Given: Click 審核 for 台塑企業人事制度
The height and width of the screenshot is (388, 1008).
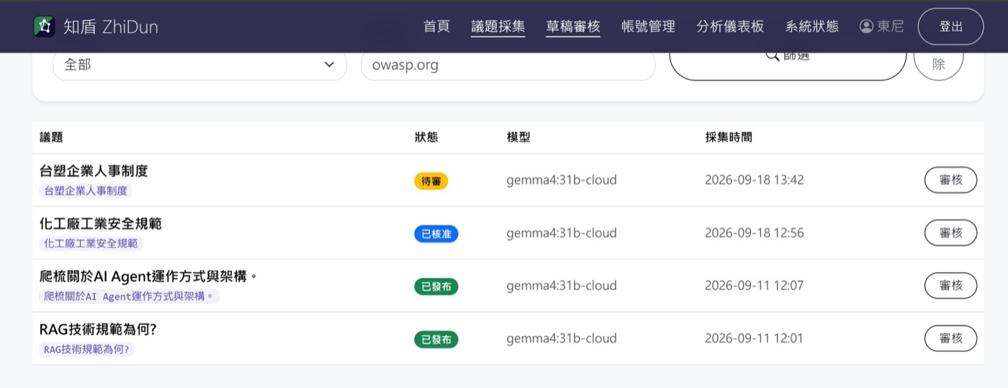Looking at the screenshot, I should [x=950, y=180].
